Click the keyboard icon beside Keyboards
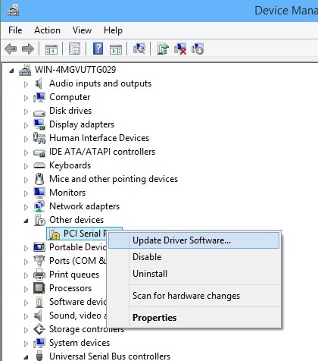 click(39, 165)
